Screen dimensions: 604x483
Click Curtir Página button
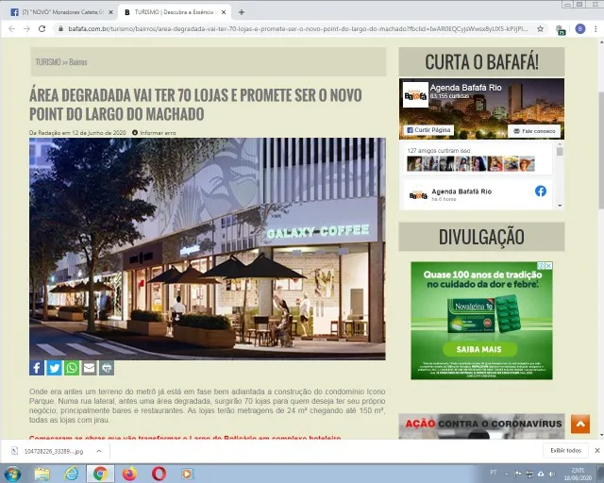pos(428,130)
